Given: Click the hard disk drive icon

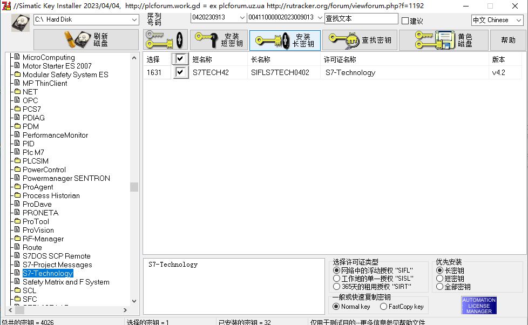Looking at the screenshot, I should pos(20,23).
